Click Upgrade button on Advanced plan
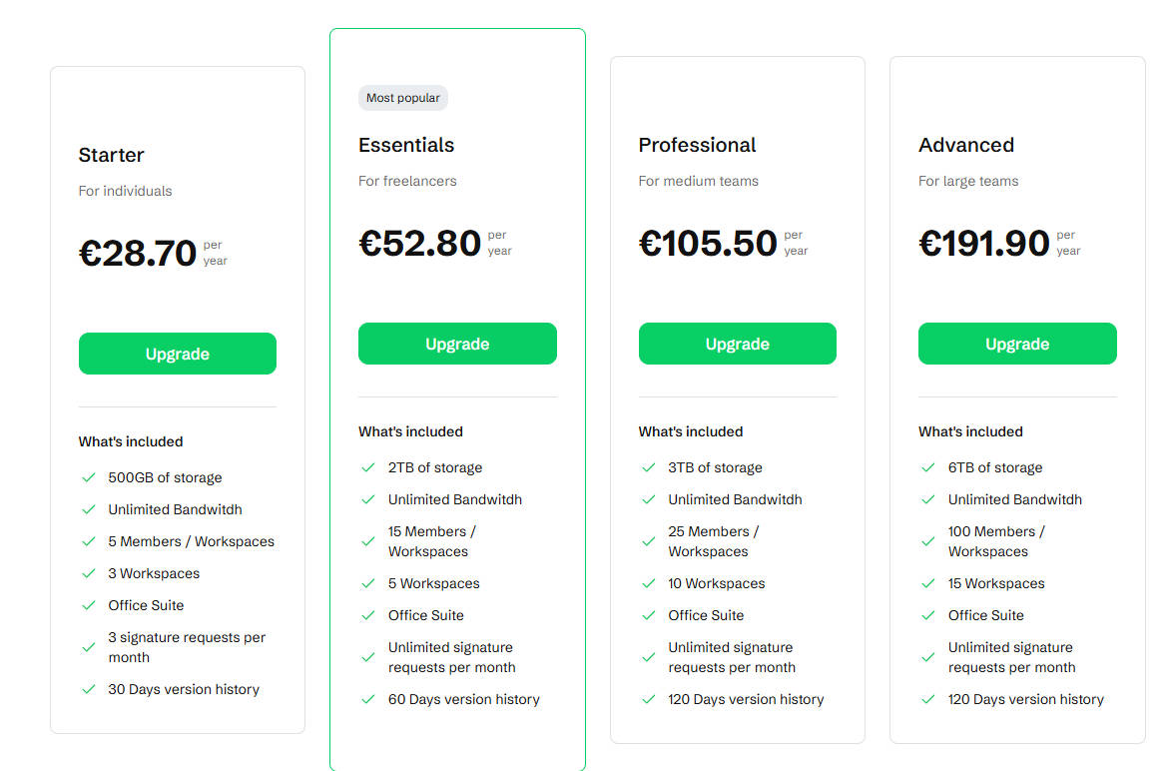The width and height of the screenshot is (1168, 771). (1017, 344)
